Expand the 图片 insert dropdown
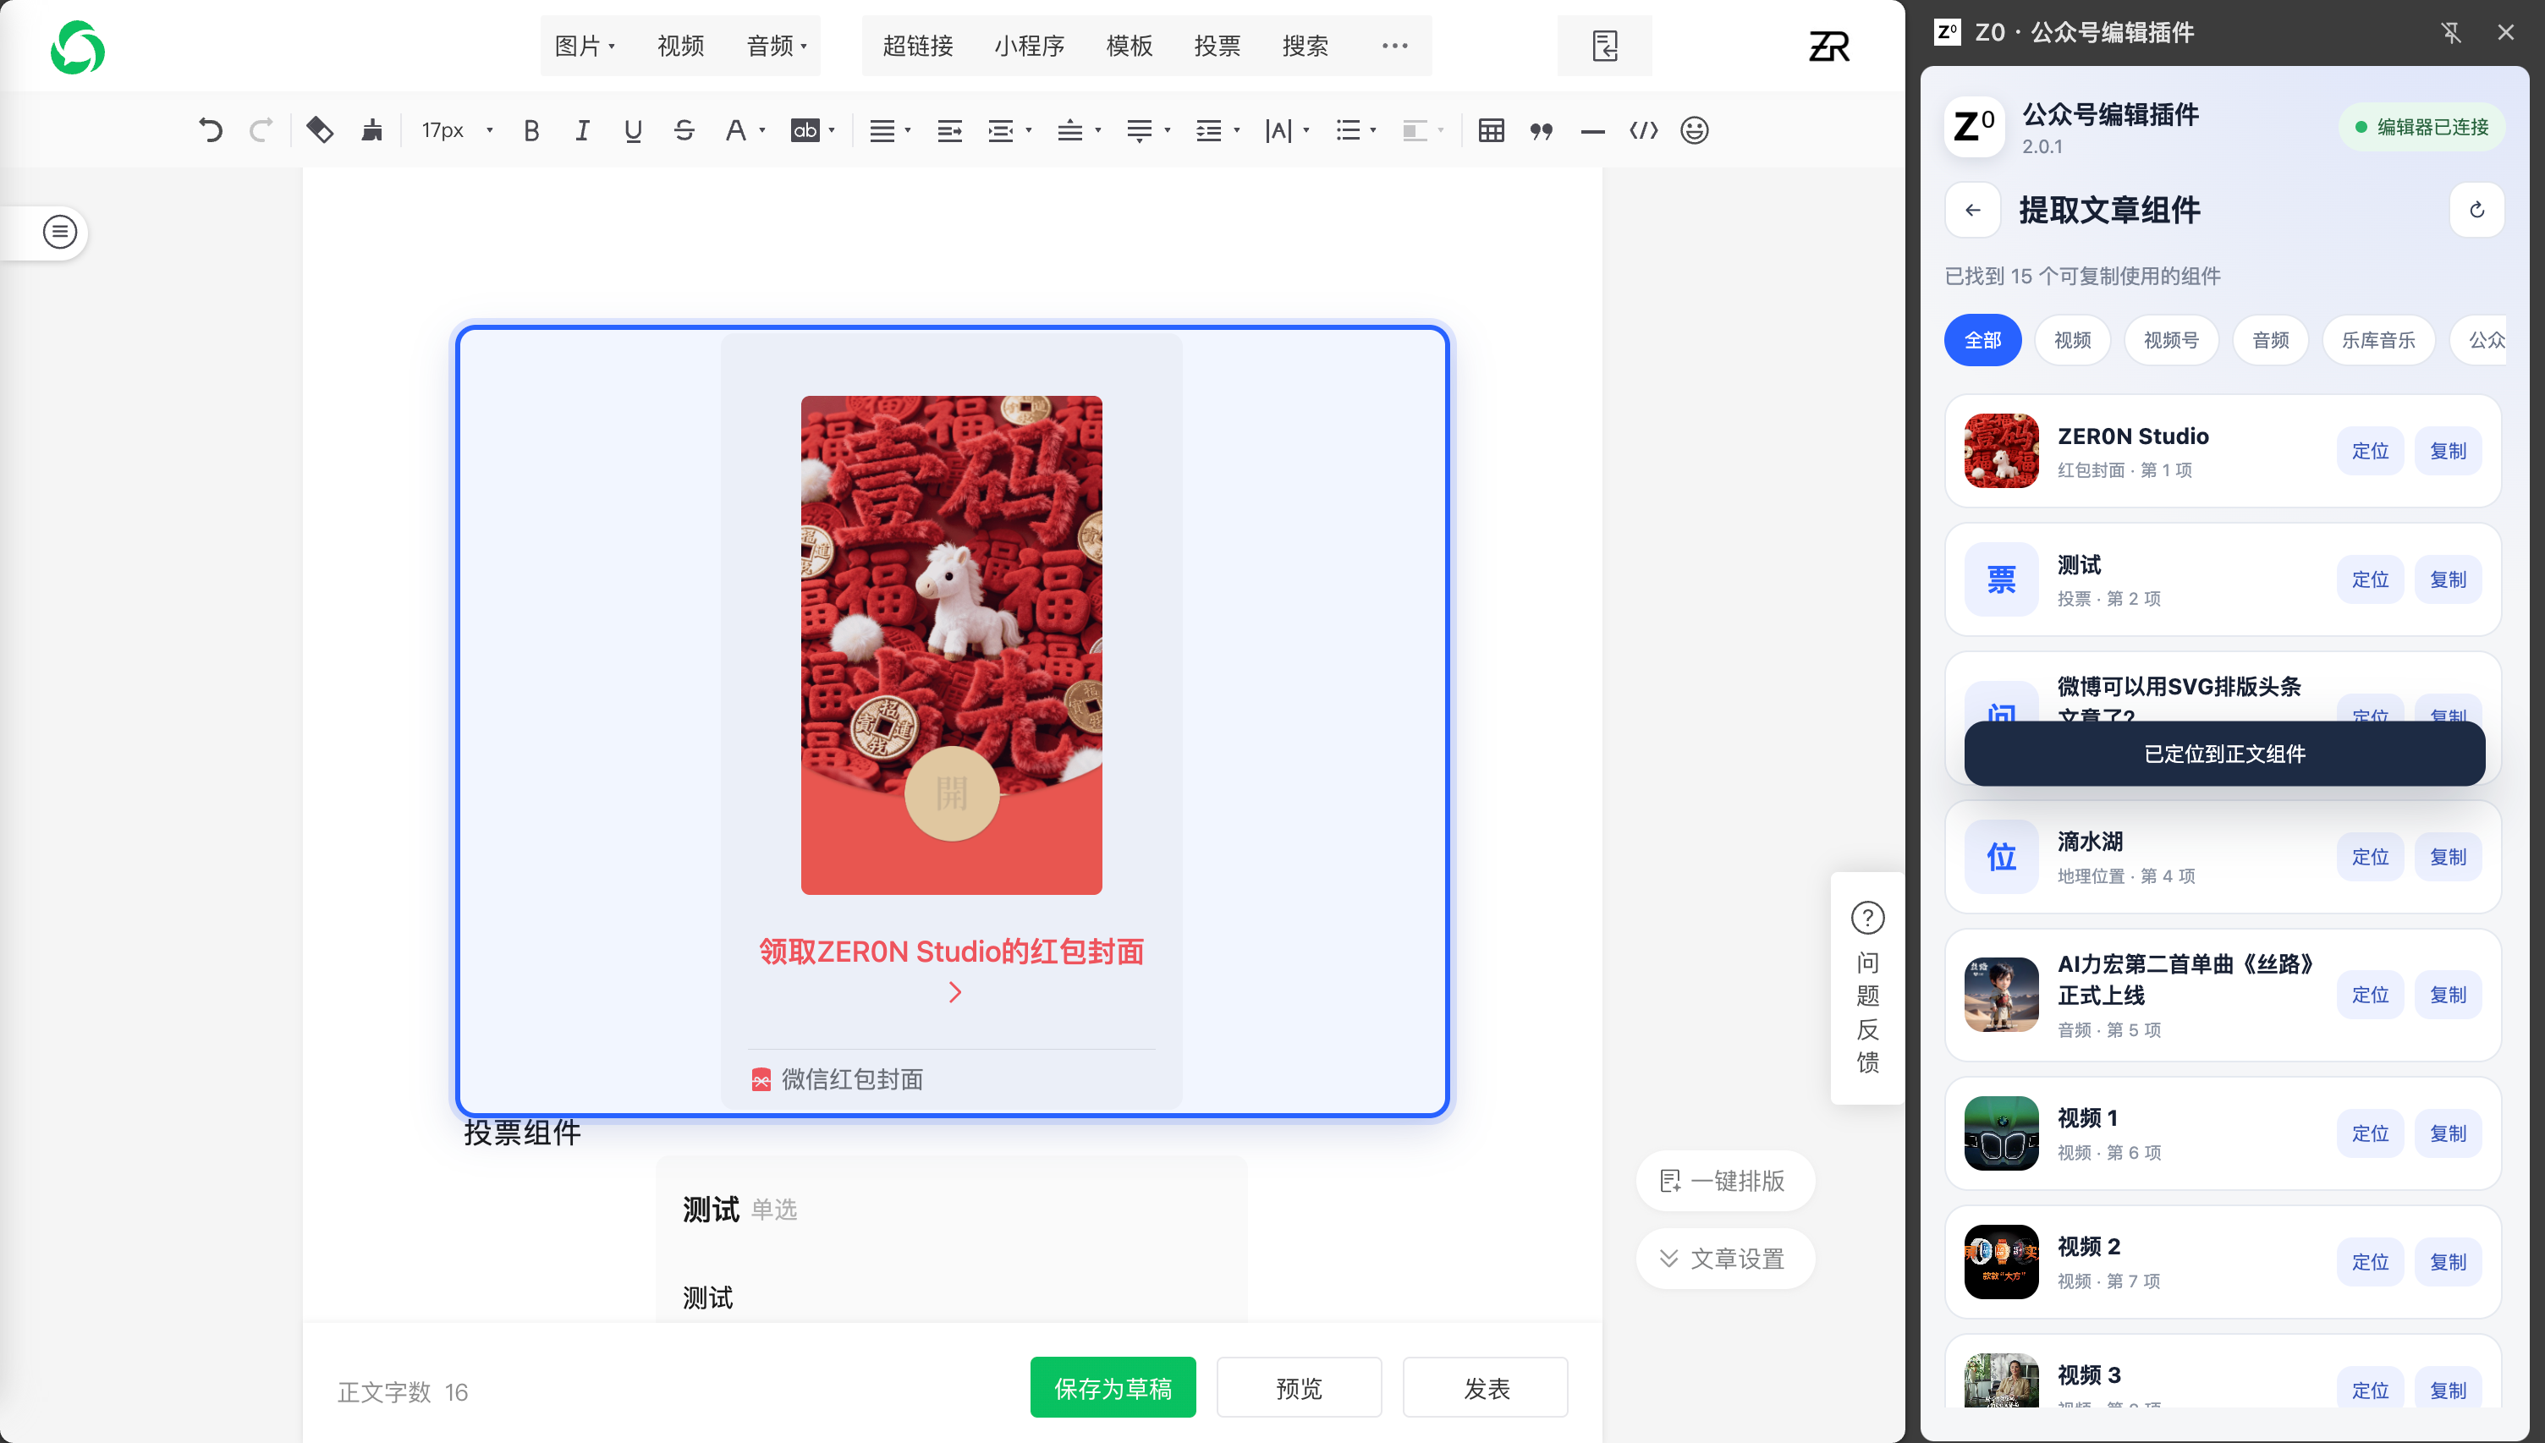 585,46
